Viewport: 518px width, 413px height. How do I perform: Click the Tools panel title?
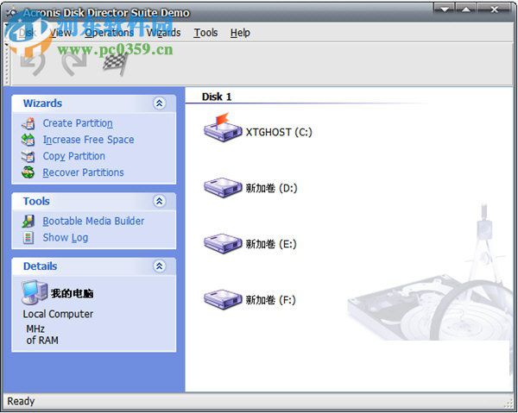(36, 201)
